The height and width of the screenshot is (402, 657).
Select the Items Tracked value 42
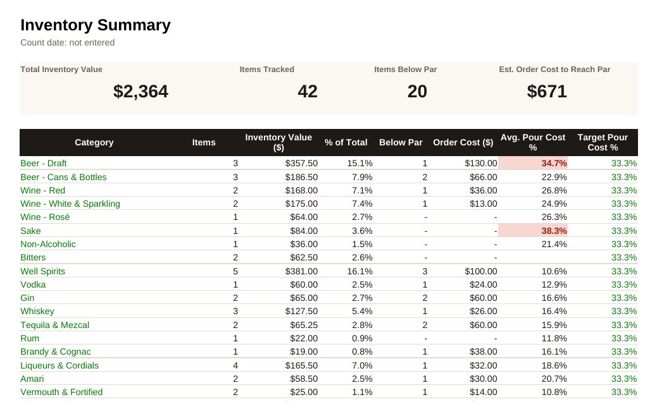[x=308, y=92]
